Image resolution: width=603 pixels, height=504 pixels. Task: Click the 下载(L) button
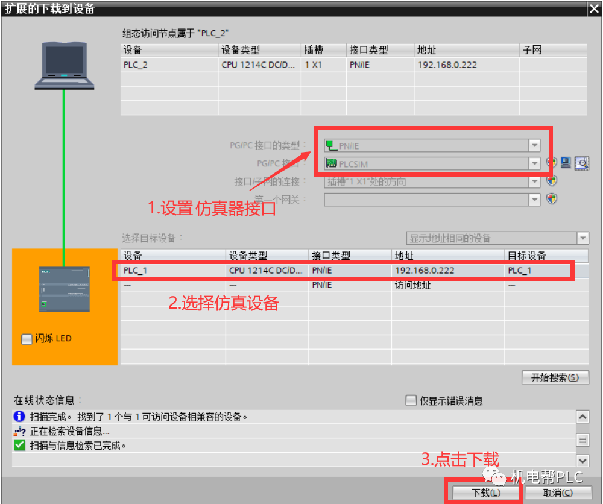coord(485,493)
